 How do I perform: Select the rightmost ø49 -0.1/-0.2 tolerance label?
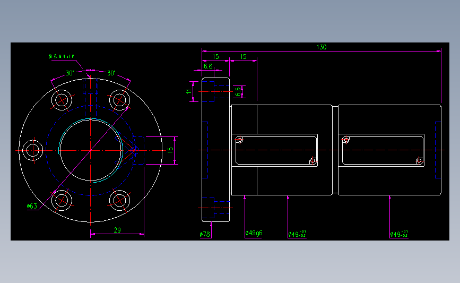399,234
